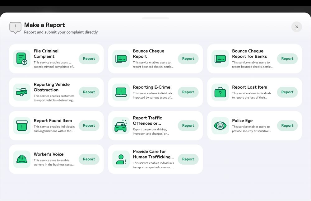Click Report button for Reporting E-Crime
The height and width of the screenshot is (201, 311).
(x=188, y=92)
